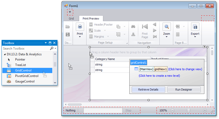The image size is (219, 119).
Task: Maximize the Toolbox panel
Action: (x=50, y=43)
